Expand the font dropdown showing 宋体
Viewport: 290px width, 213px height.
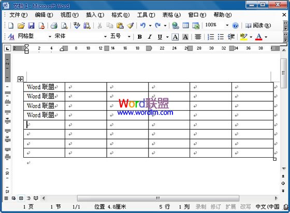click(105, 37)
